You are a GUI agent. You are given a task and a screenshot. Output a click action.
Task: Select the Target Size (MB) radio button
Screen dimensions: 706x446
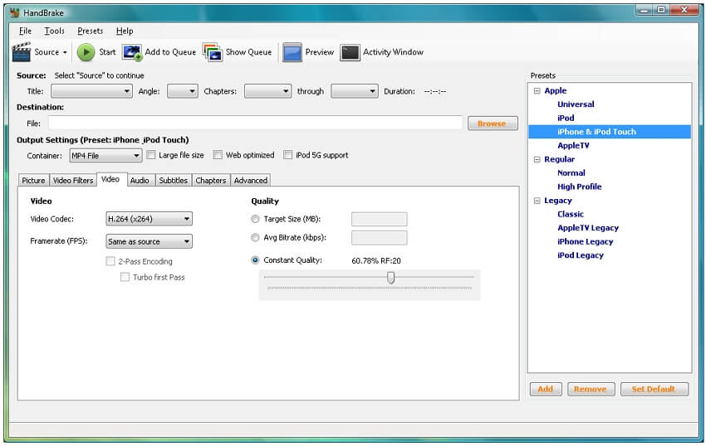point(255,219)
